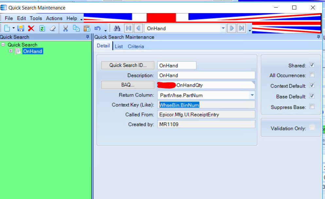Screen dimensions: 325x199
Task: Cut with the scissors icon
Action: (x=65, y=28)
